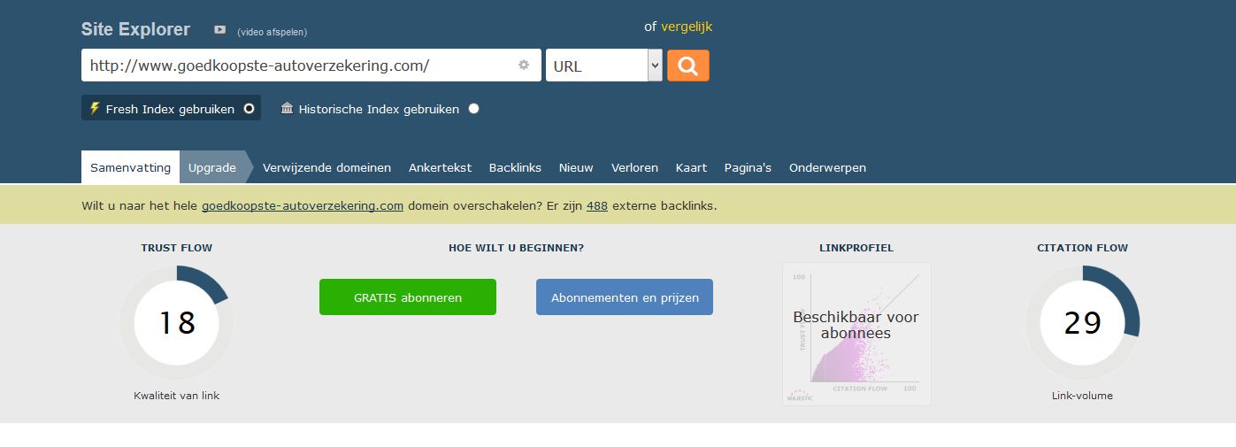This screenshot has height=447, width=1236.
Task: Open goedkoopste-autoverzekering.com domain link
Action: click(303, 205)
